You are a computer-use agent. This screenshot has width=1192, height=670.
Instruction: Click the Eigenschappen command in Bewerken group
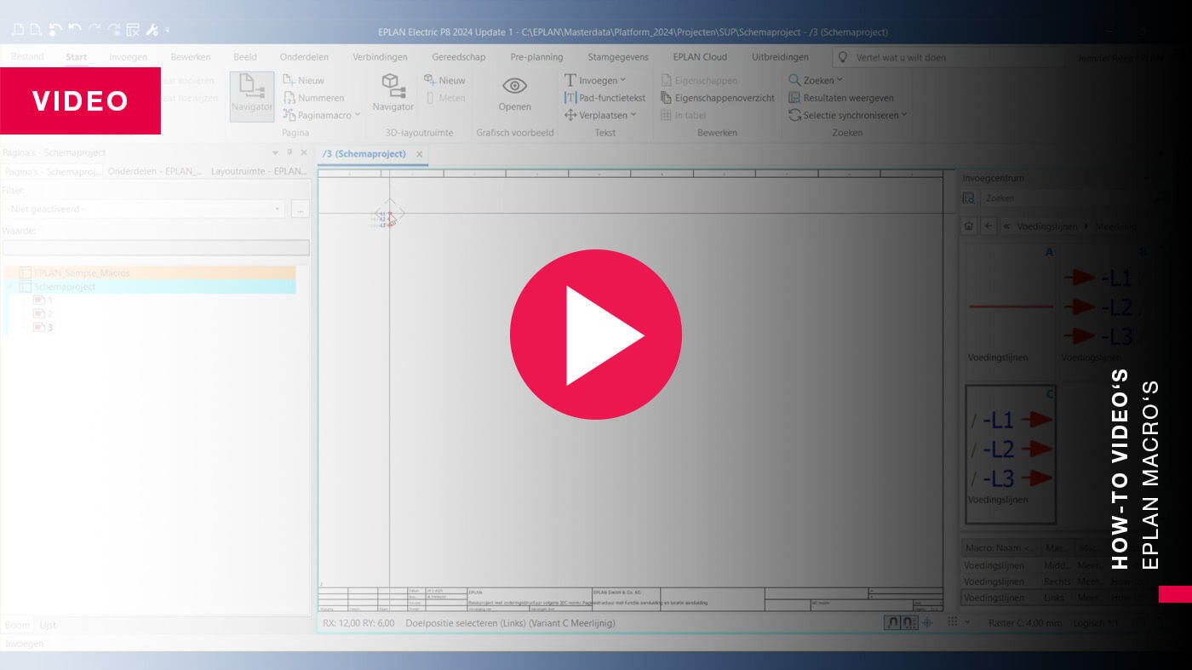click(x=699, y=80)
